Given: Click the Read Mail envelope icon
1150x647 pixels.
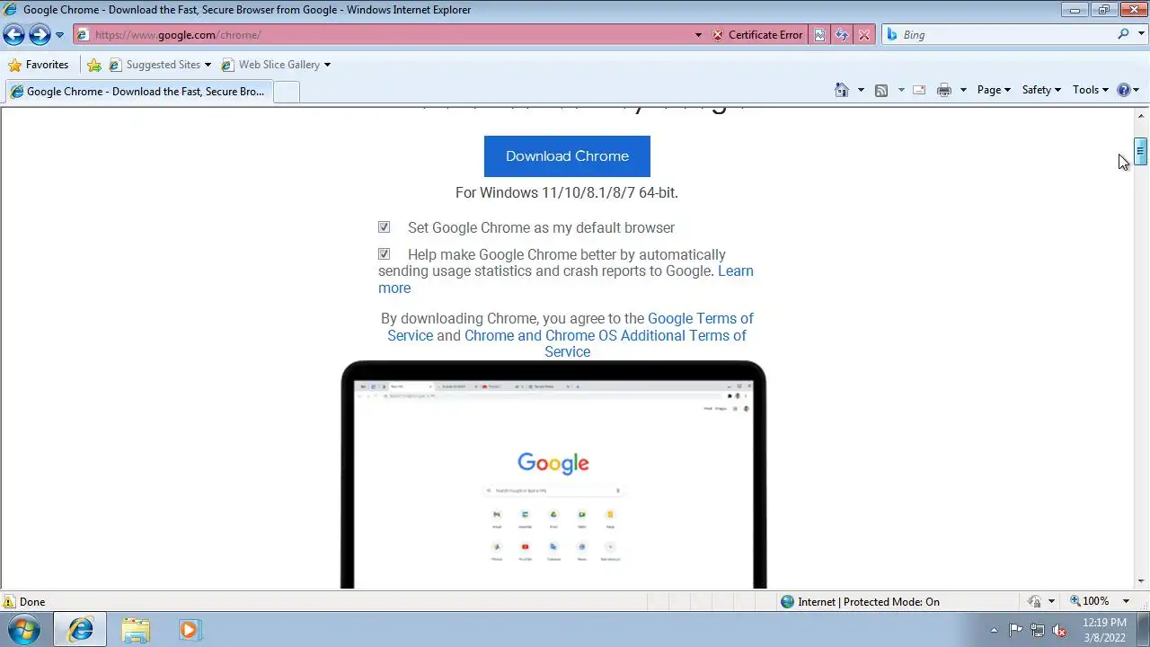Looking at the screenshot, I should pos(919,90).
